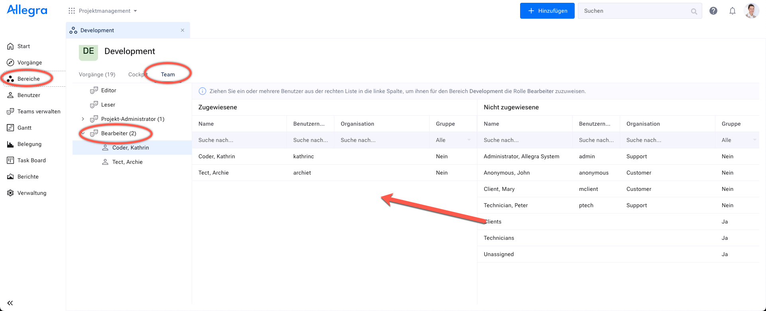Switch to the Team tab
Viewport: 766px width, 311px height.
168,74
